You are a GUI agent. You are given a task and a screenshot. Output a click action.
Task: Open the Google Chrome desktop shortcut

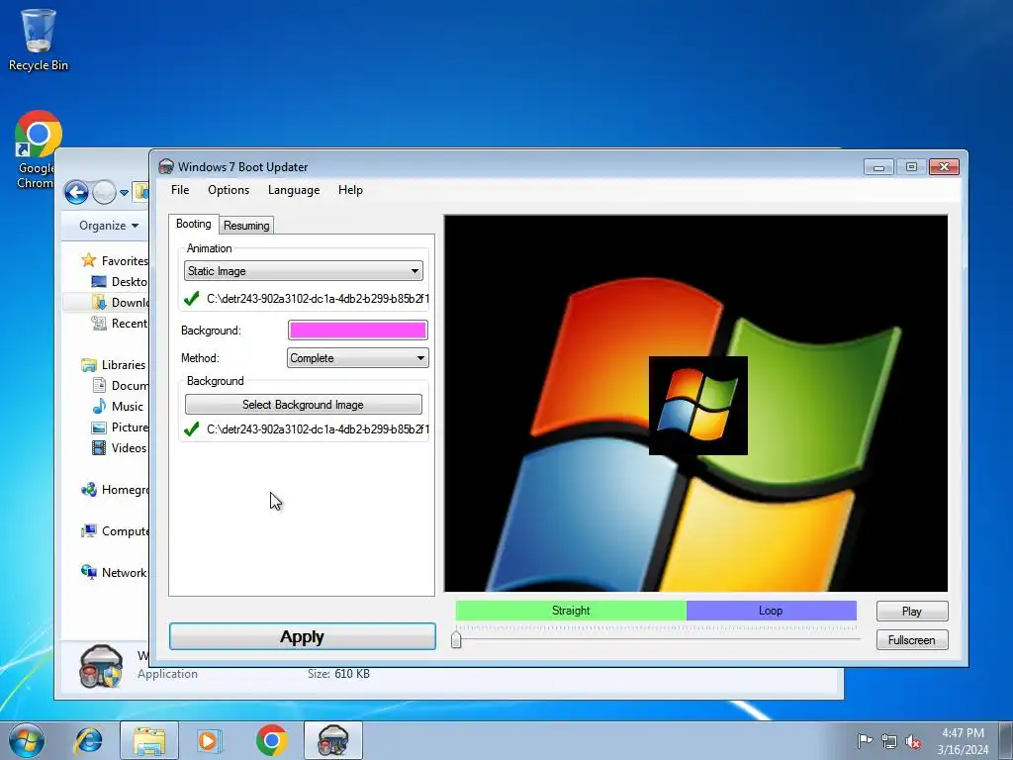coord(39,149)
